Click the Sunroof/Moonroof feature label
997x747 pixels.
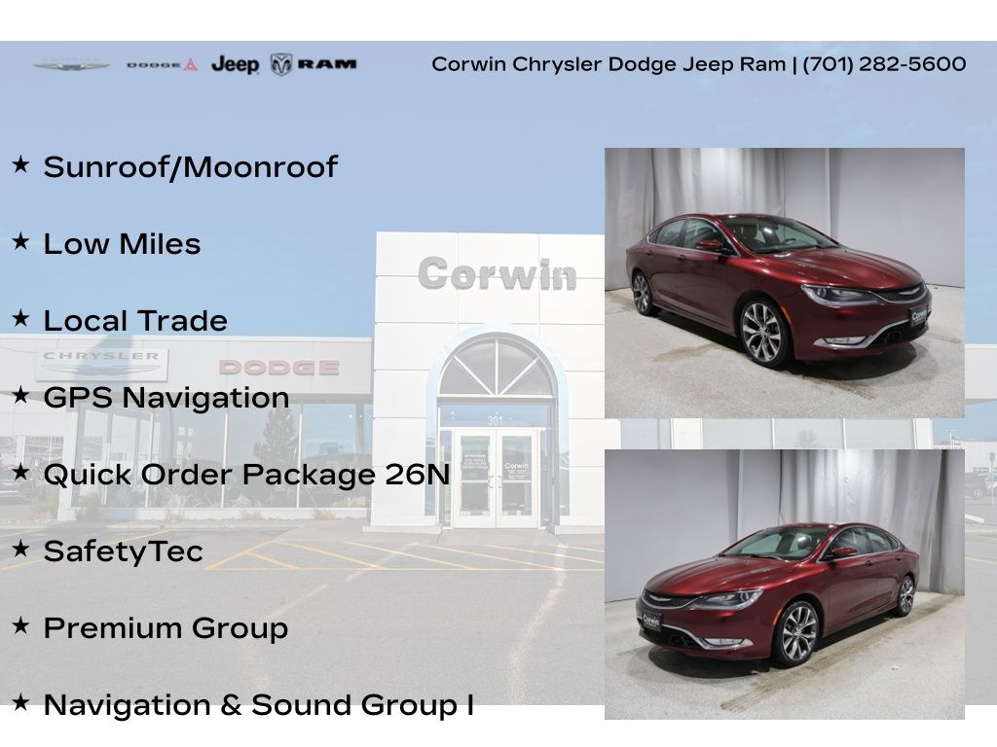[x=190, y=167]
